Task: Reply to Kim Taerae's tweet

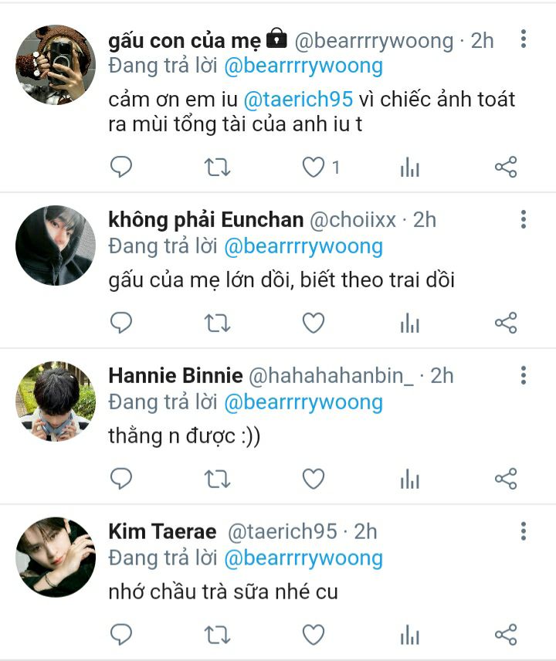Action: click(121, 635)
